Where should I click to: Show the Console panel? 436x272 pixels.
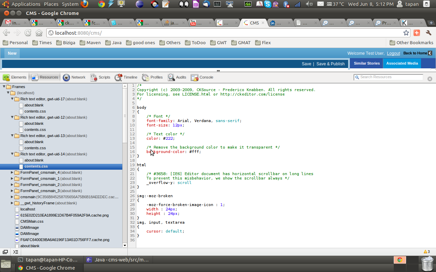pyautogui.click(x=202, y=78)
